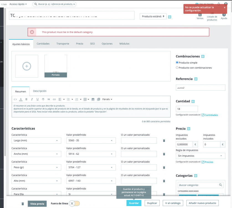The height and width of the screenshot is (208, 232).
Task: Expand the Acceso rápido menu
Action: (18, 4)
